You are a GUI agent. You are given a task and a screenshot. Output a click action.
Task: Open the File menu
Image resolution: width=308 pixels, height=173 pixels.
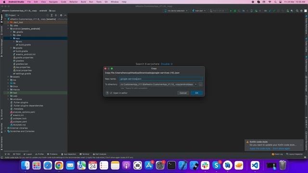29,2
